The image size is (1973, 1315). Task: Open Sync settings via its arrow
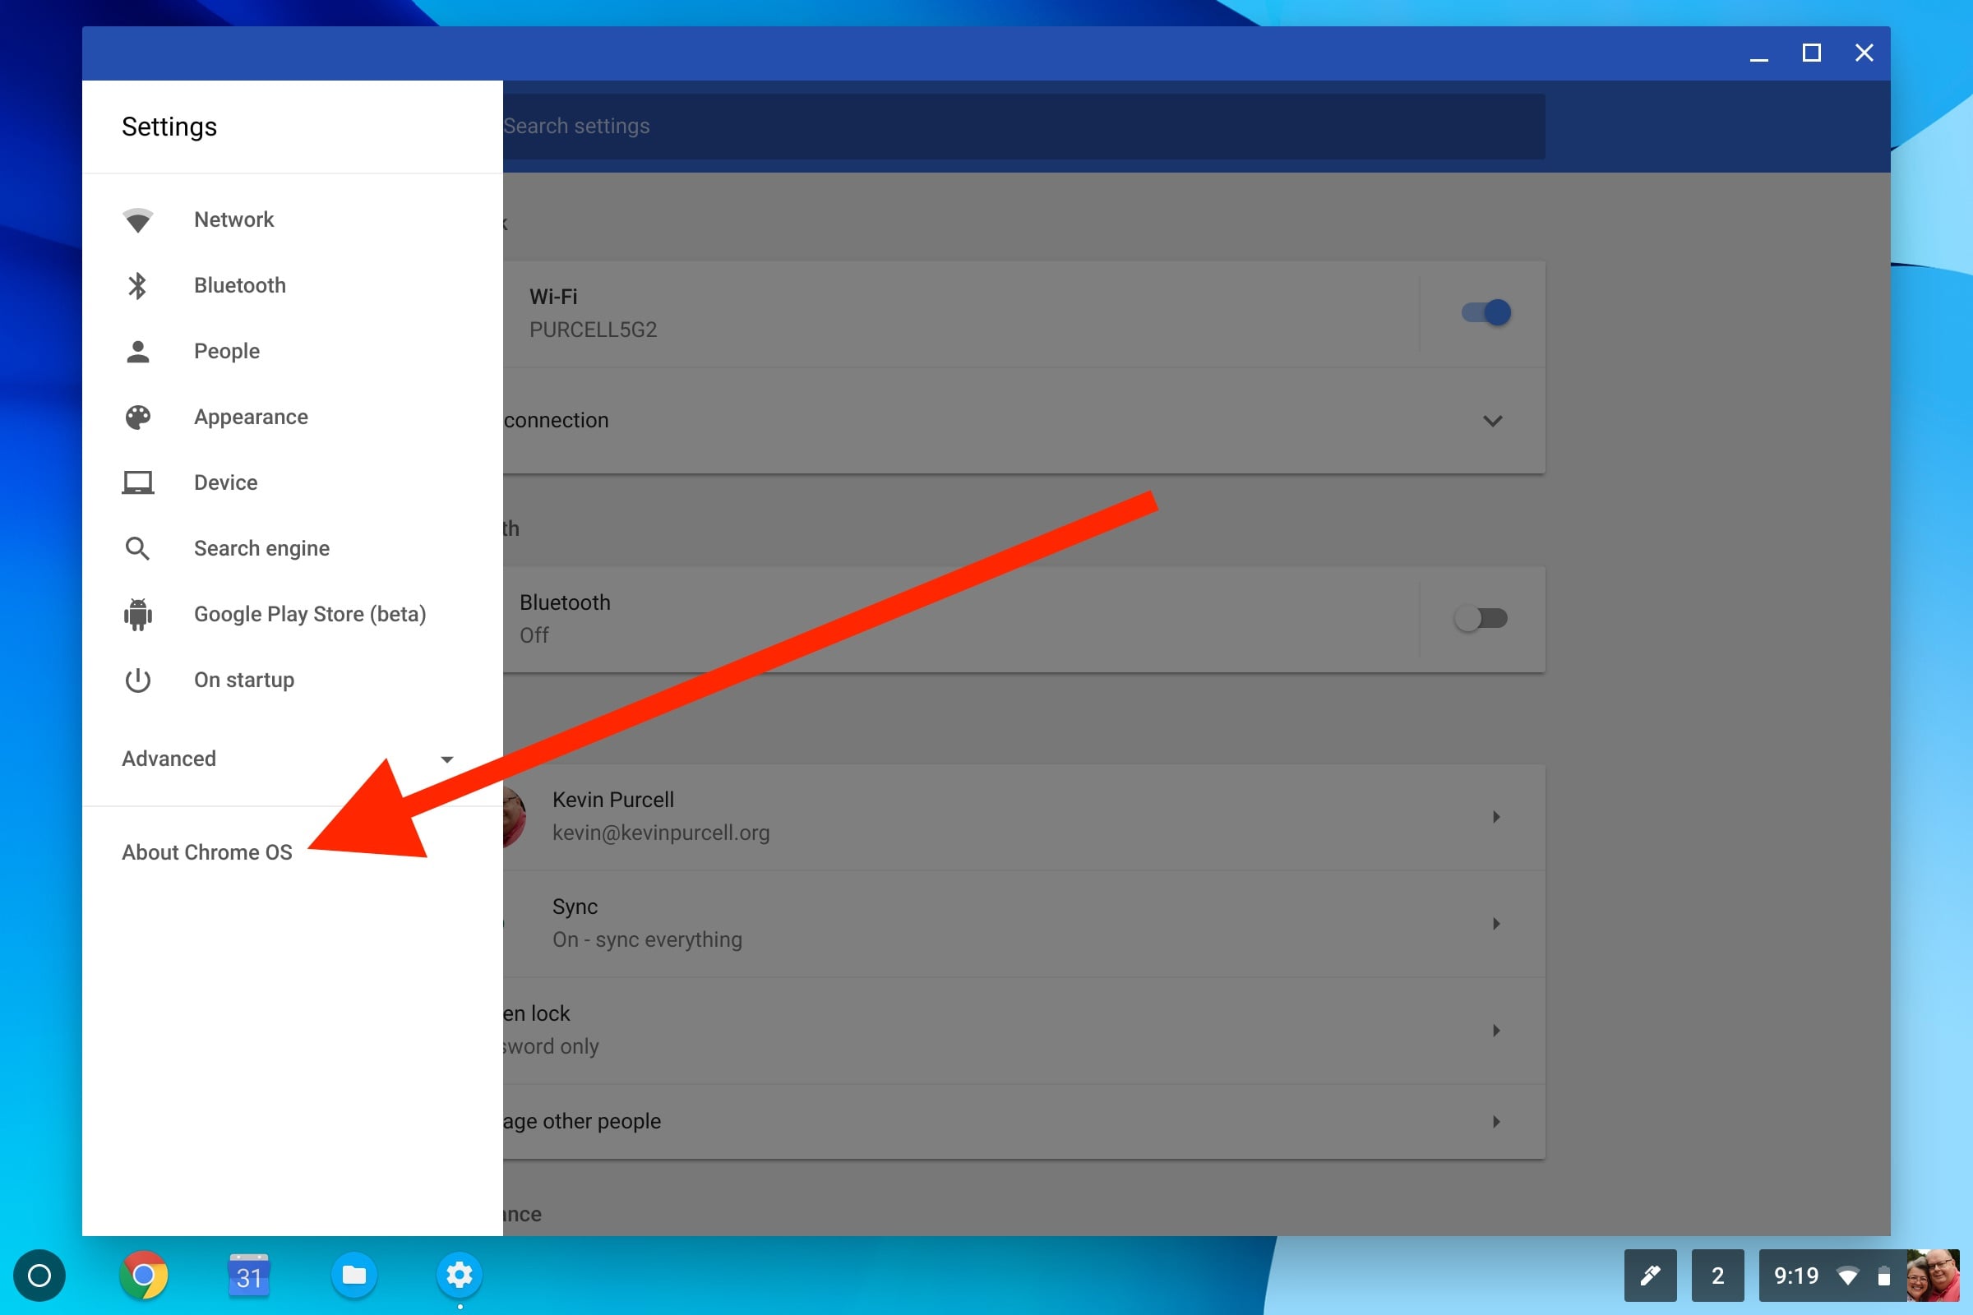[1496, 923]
